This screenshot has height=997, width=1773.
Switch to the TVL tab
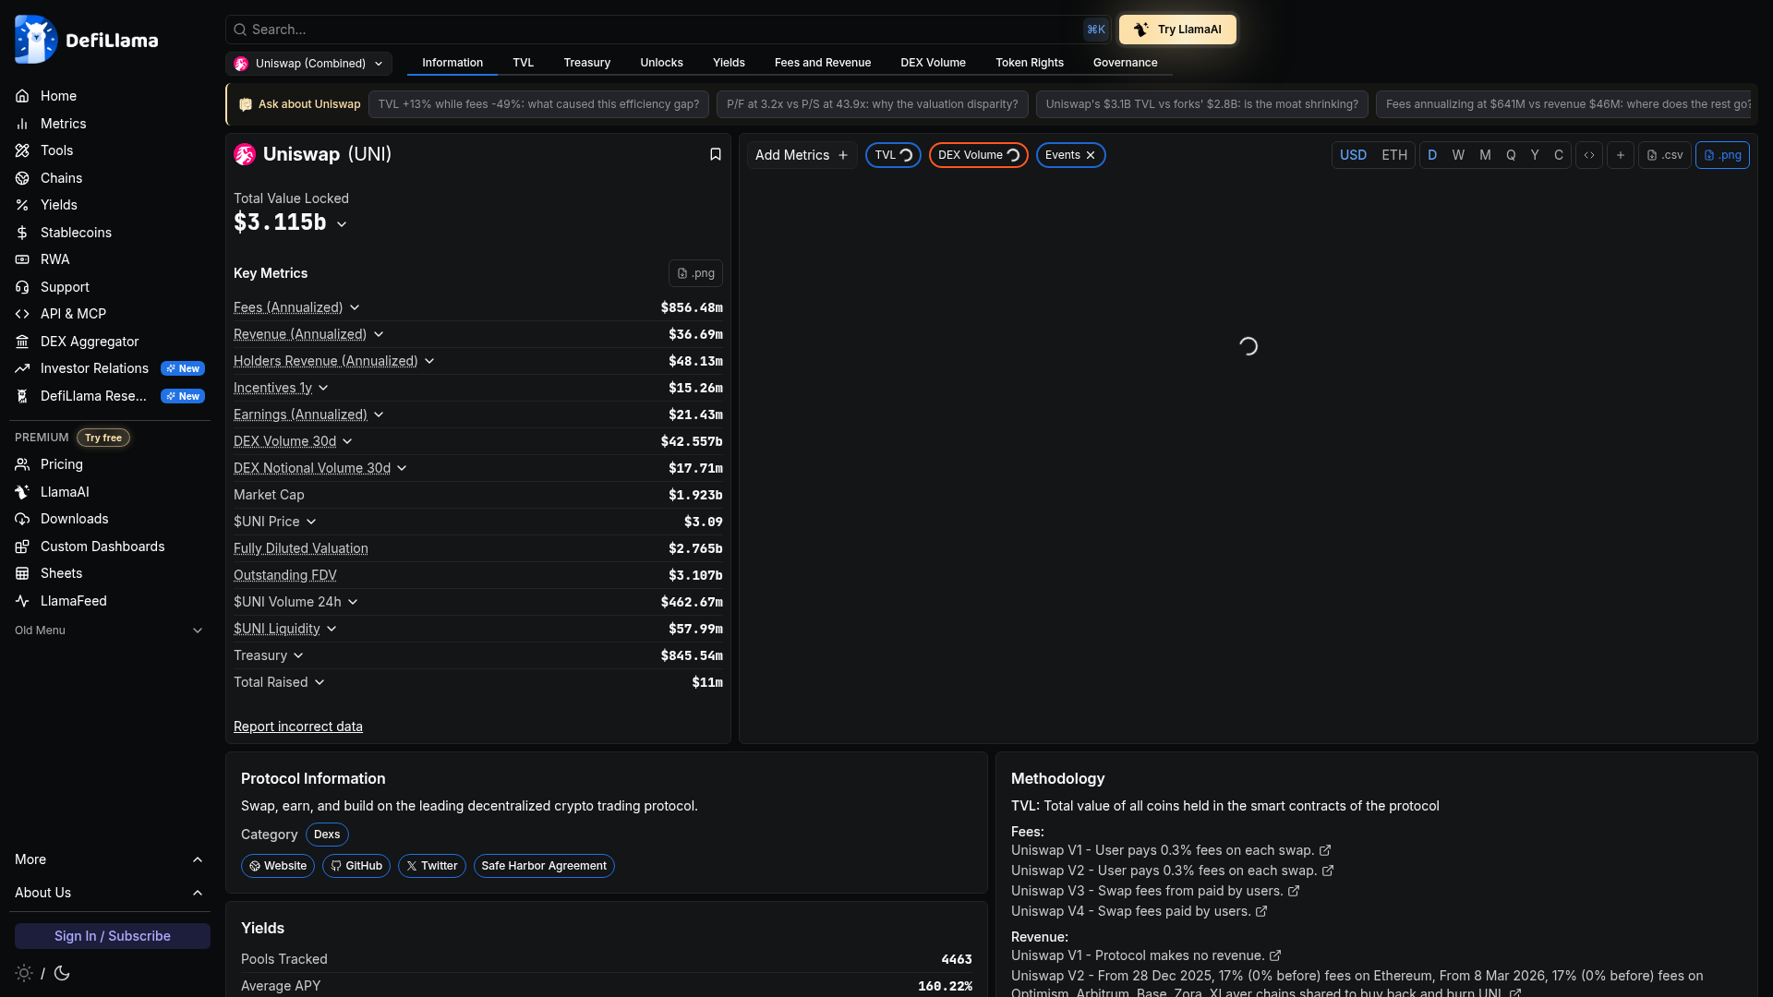[x=524, y=63]
